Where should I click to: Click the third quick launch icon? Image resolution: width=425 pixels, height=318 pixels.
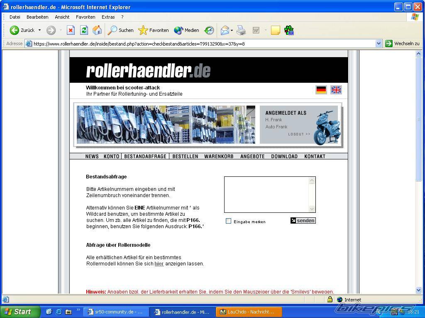tap(68, 312)
